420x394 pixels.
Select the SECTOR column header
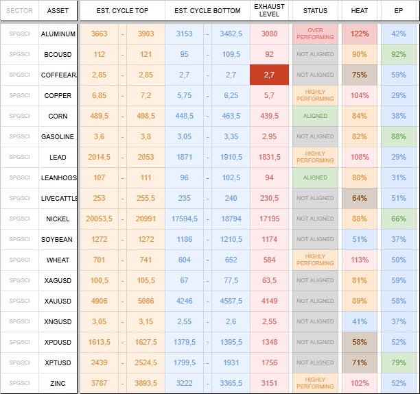19,11
